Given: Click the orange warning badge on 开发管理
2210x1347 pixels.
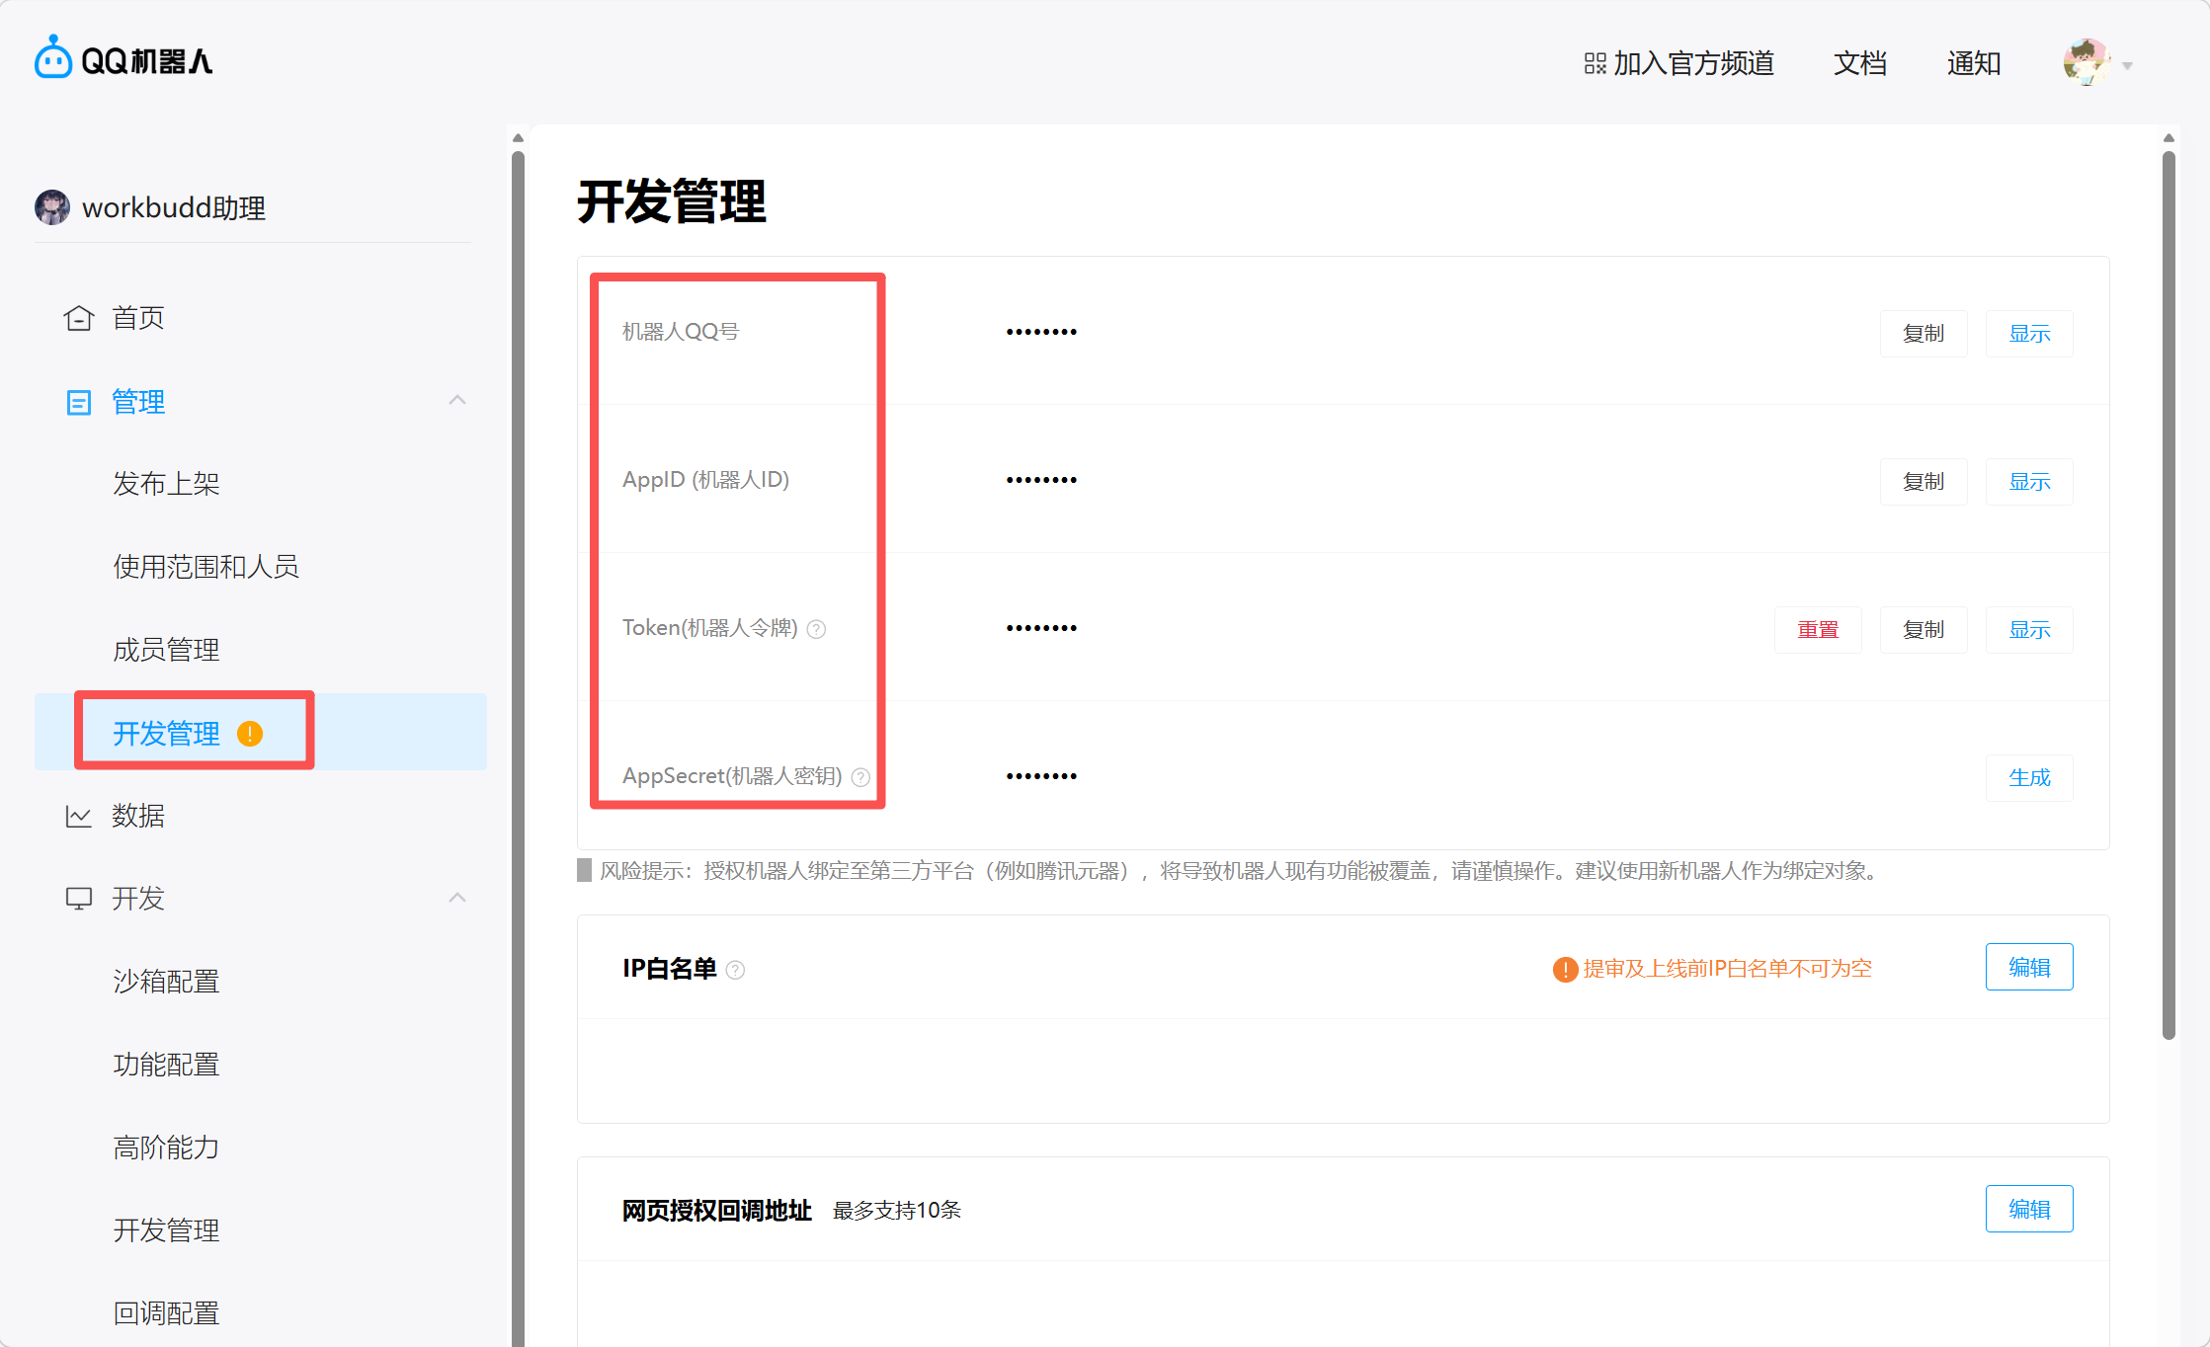Looking at the screenshot, I should tap(250, 734).
